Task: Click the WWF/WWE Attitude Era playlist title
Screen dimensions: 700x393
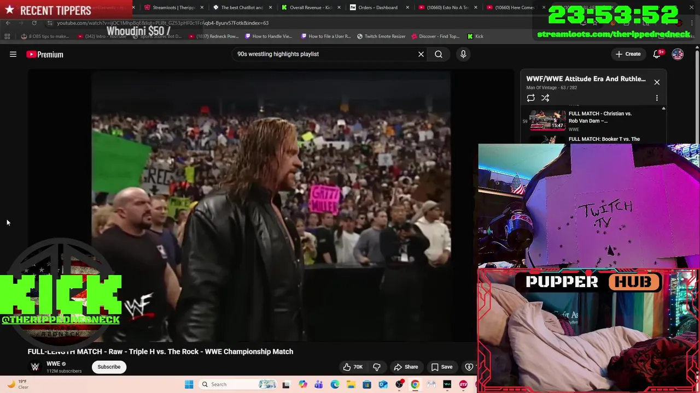Action: tap(586, 79)
